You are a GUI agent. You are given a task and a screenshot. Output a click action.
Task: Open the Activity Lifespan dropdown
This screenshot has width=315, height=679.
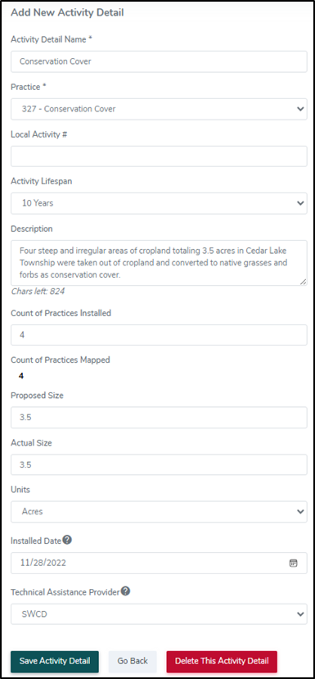pos(159,203)
